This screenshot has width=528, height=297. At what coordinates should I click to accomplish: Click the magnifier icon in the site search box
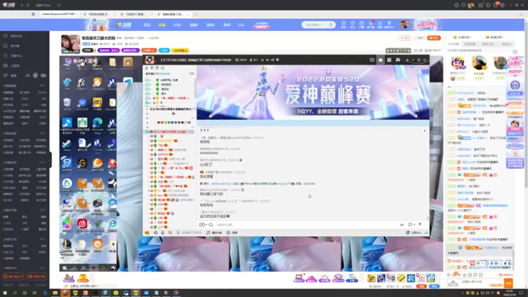tap(331, 25)
